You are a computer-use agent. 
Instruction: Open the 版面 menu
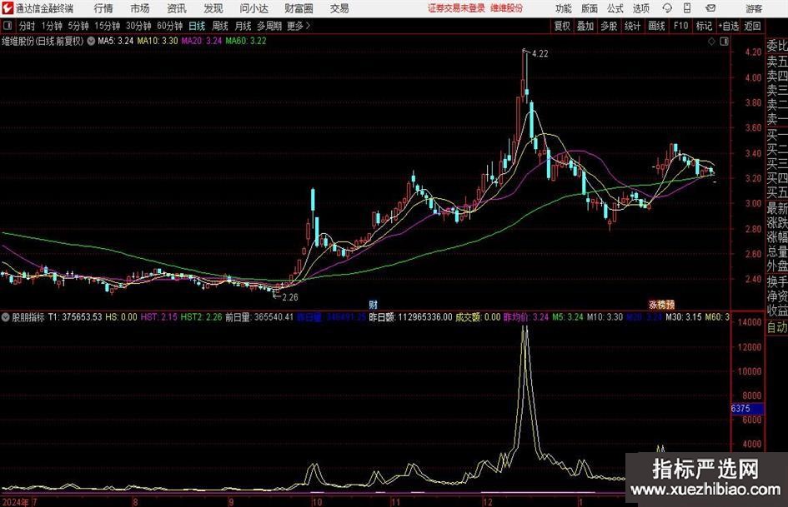pos(589,8)
